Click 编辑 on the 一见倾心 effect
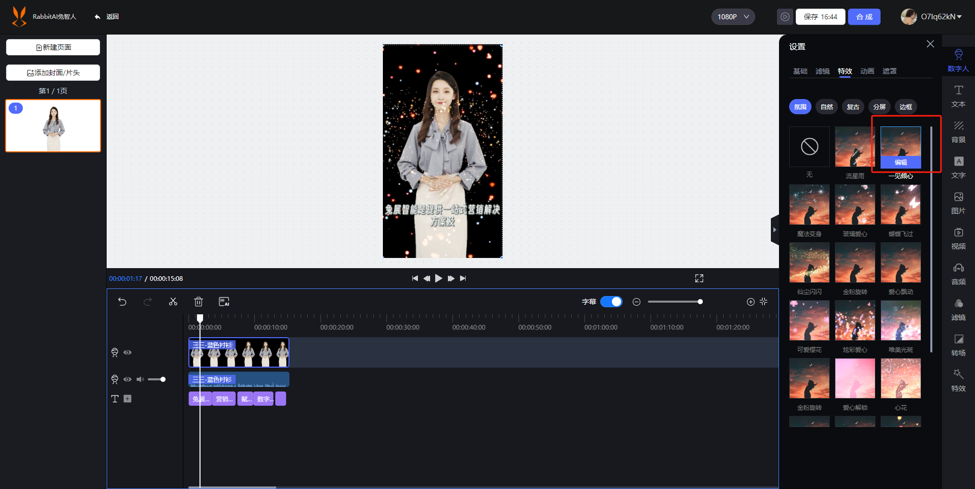The width and height of the screenshot is (975, 489). (x=901, y=162)
